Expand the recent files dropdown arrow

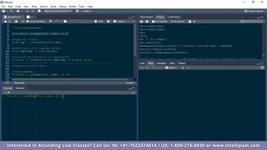pos(22,11)
